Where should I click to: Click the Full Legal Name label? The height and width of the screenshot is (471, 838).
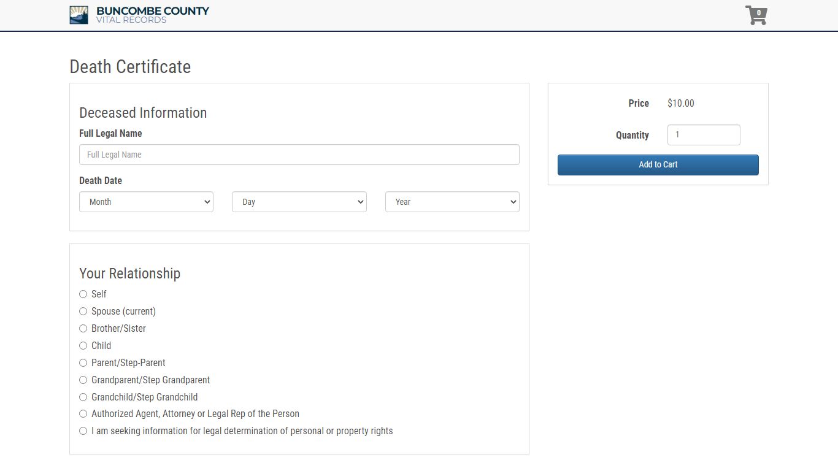click(110, 133)
